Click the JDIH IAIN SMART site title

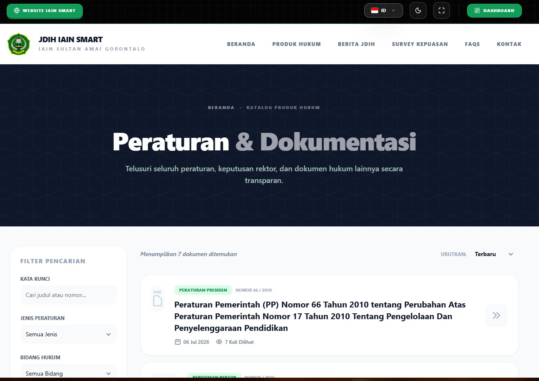pyautogui.click(x=71, y=40)
